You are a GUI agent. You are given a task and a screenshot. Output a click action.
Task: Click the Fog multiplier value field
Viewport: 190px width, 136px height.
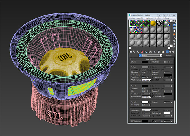pyautogui.click(x=145, y=105)
